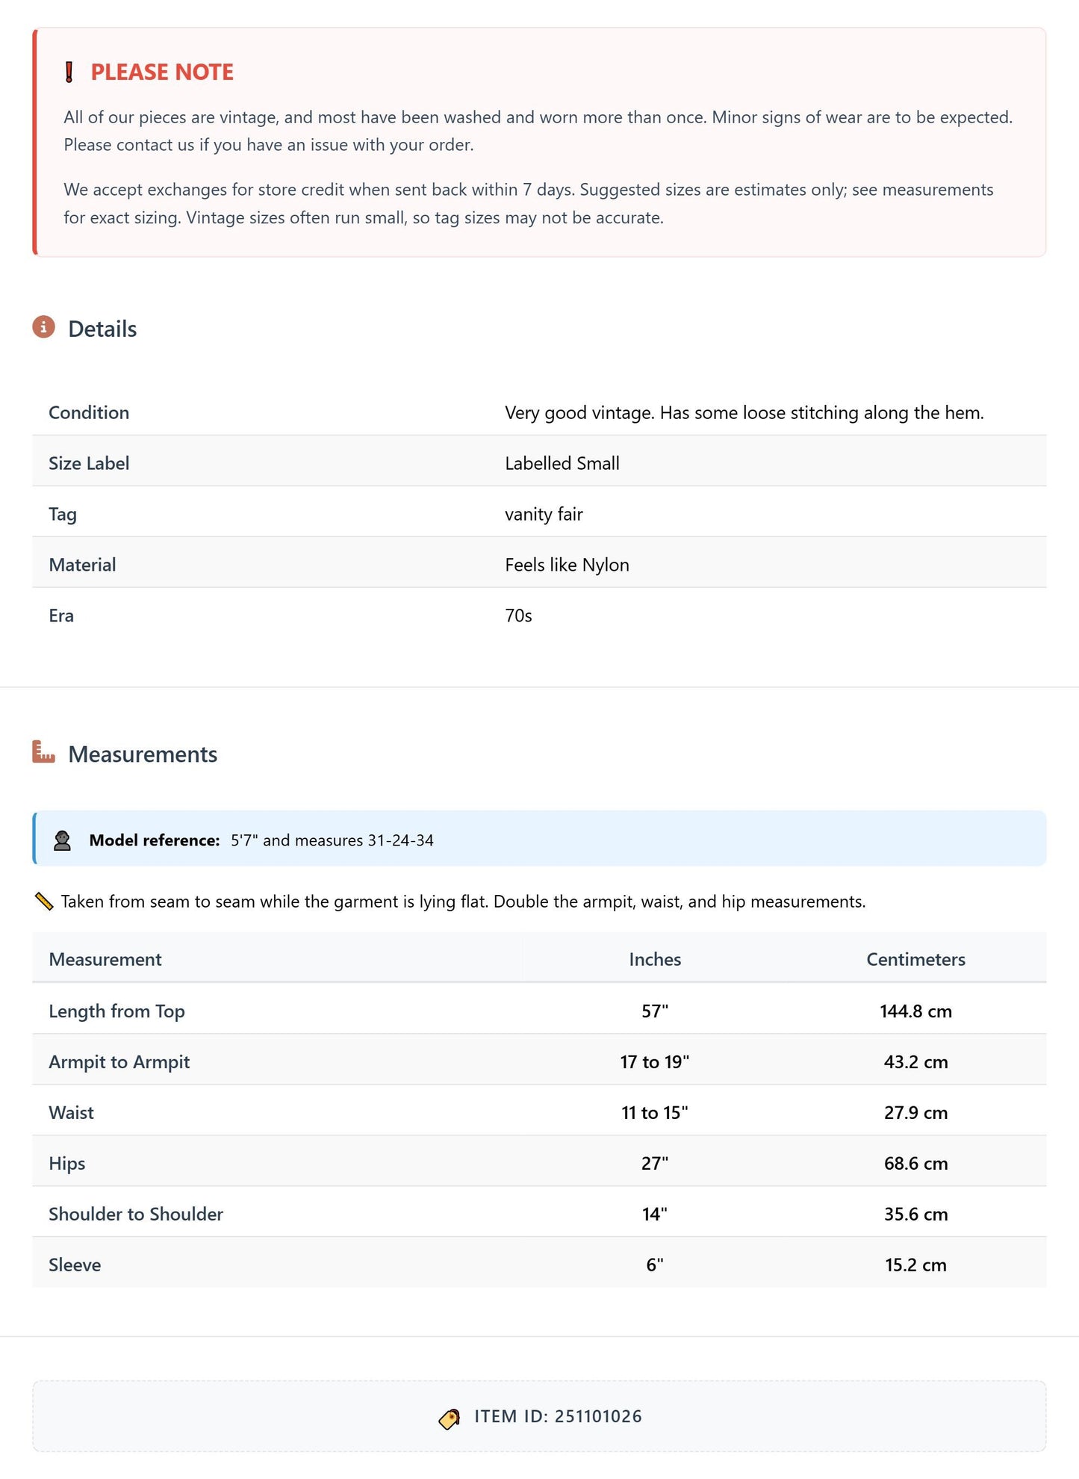Click the Details section heading

(x=102, y=329)
